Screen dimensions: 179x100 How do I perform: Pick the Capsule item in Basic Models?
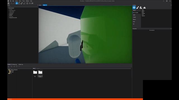pyautogui.click(x=143, y=16)
